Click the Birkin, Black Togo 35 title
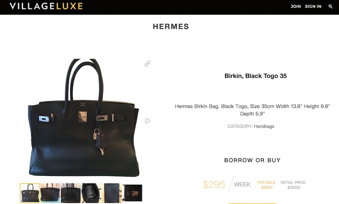Viewport: 339px width, 204px height. coord(256,76)
